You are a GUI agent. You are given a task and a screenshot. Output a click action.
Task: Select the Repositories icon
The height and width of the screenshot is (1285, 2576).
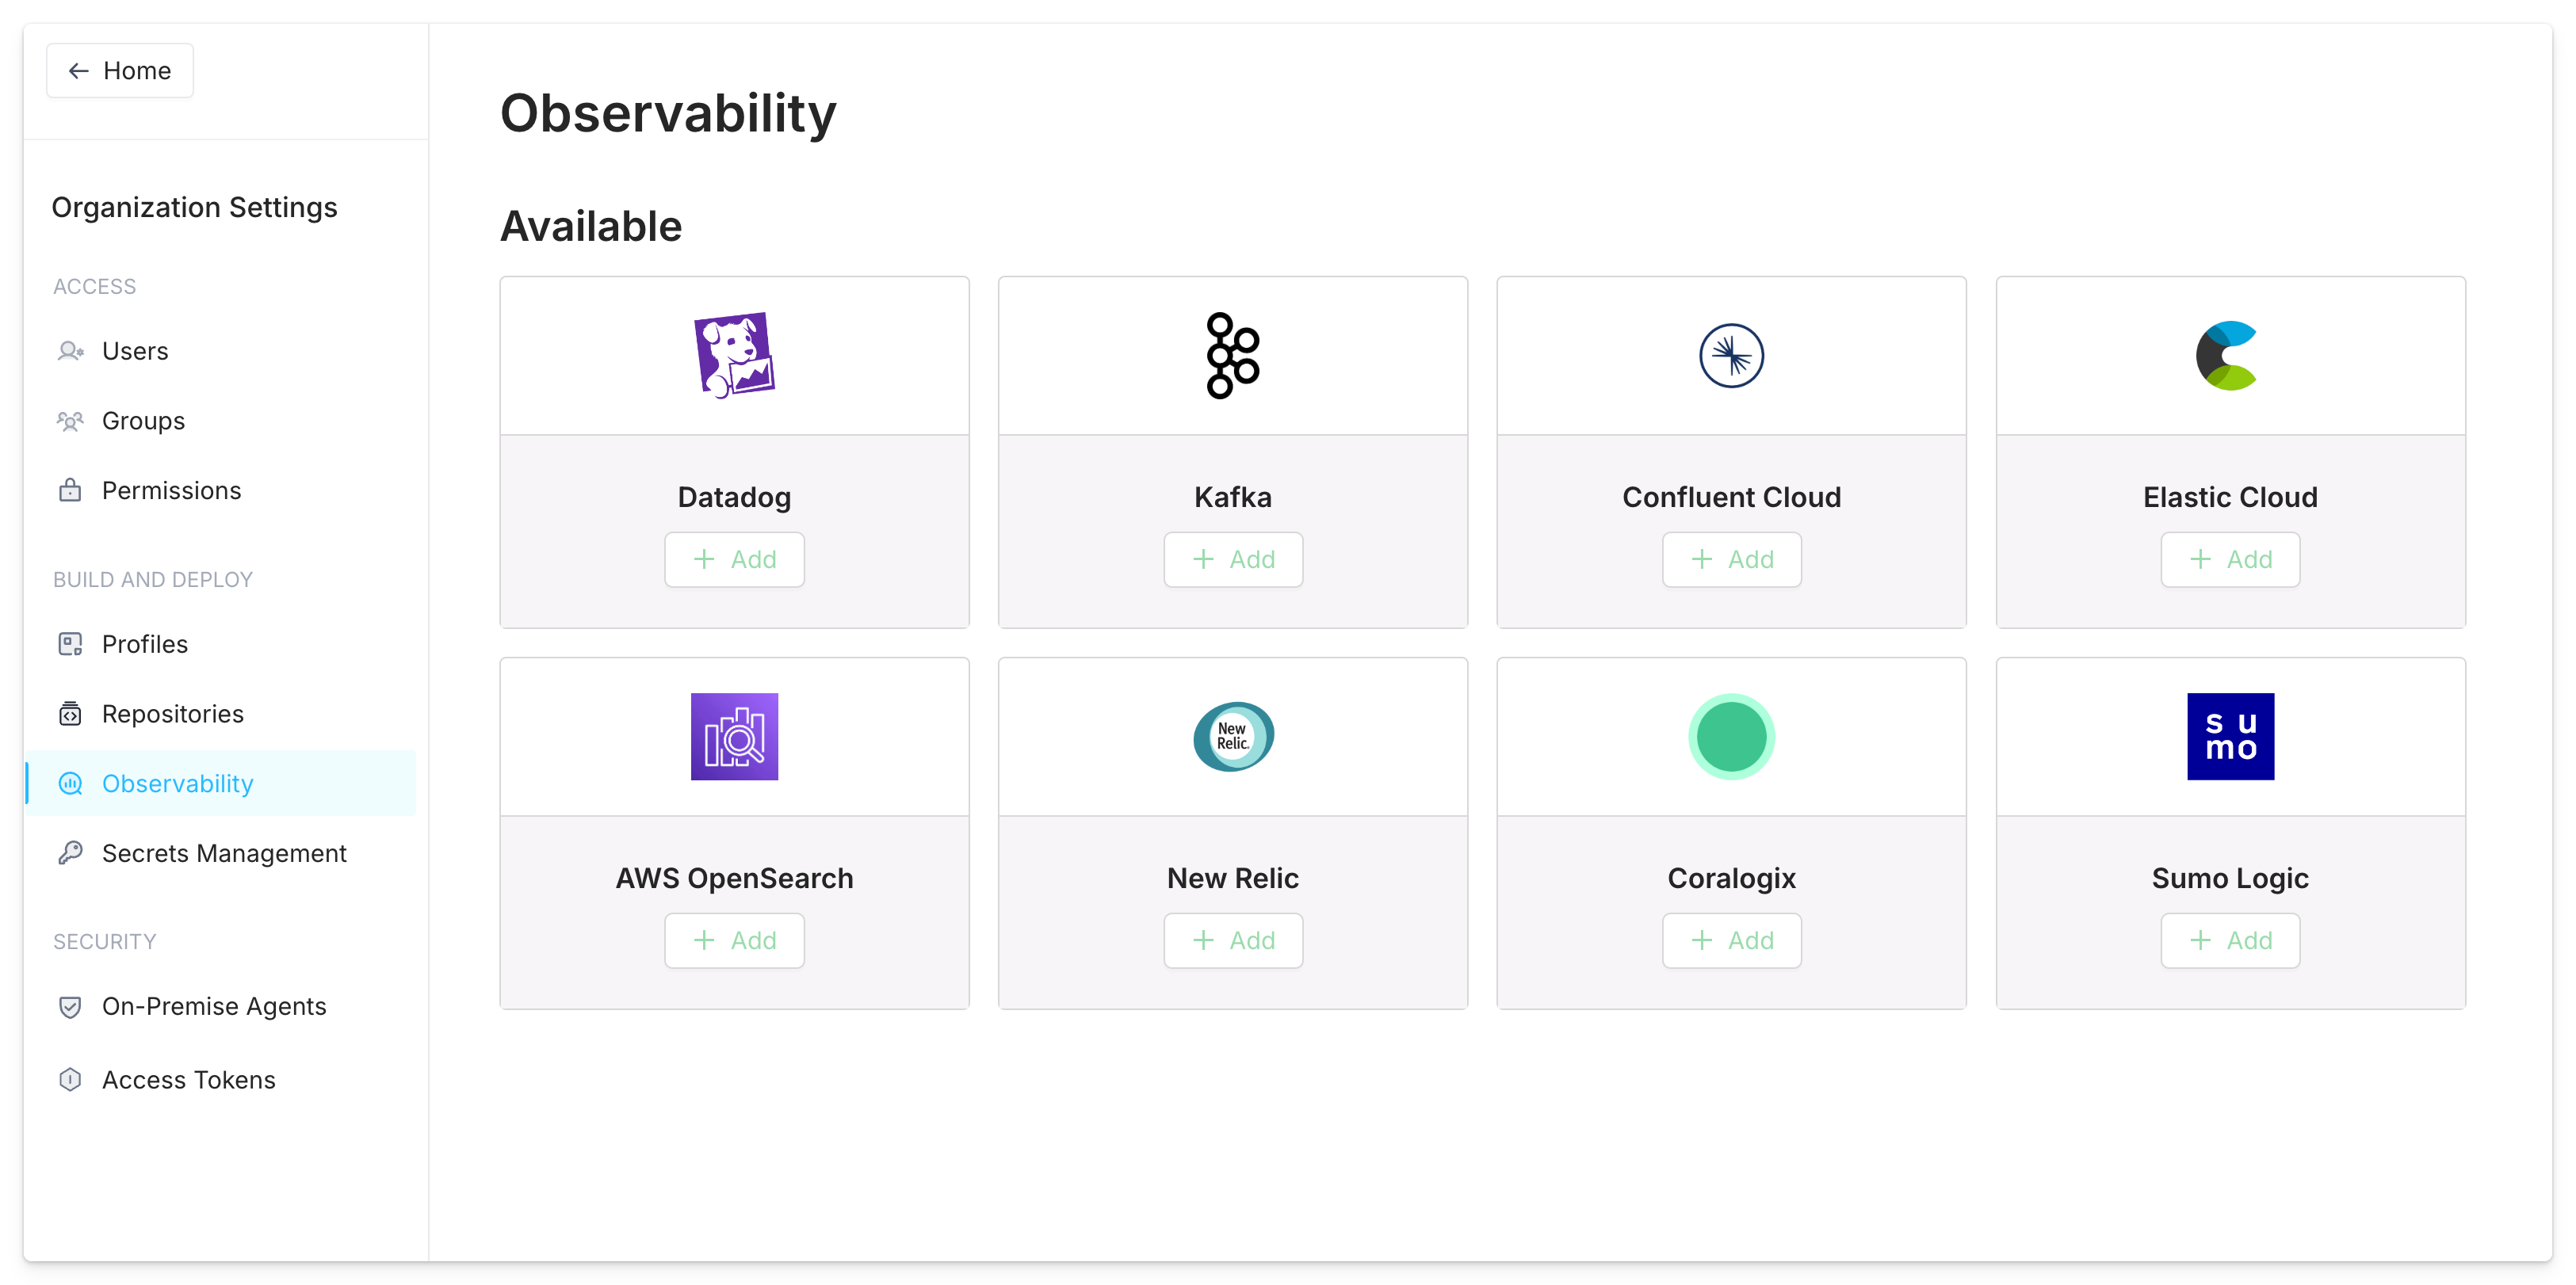(x=70, y=714)
